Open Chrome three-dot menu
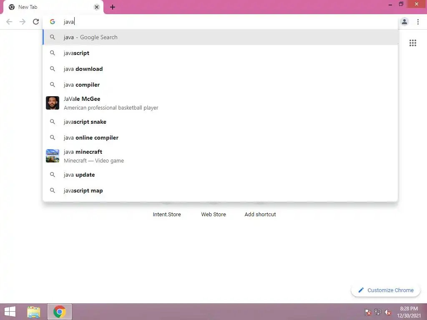Screen dimensions: 427x320 pos(418,22)
